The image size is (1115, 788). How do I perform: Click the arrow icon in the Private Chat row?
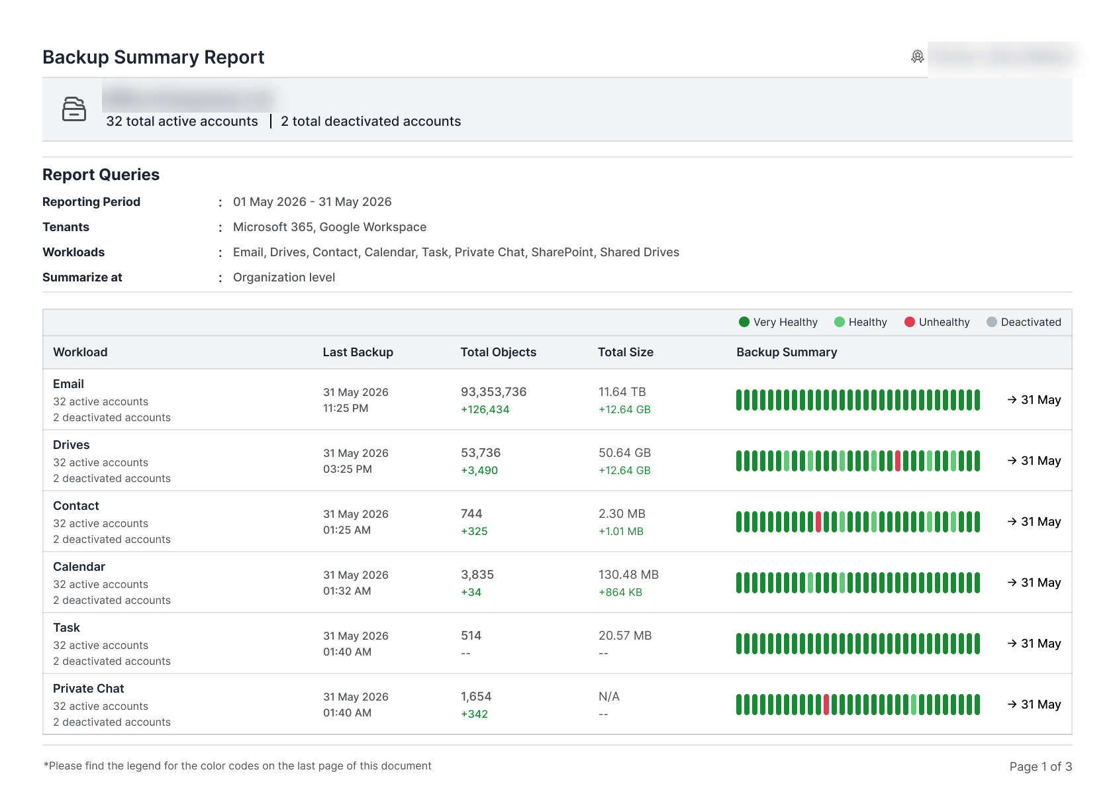[x=1012, y=704]
